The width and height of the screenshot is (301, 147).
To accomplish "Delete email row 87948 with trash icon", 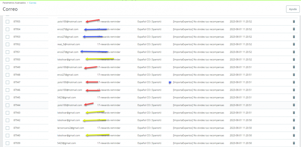I will click(x=293, y=75).
